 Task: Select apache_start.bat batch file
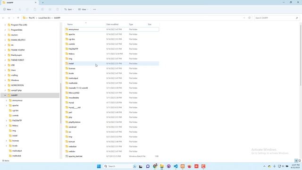[112, 156]
